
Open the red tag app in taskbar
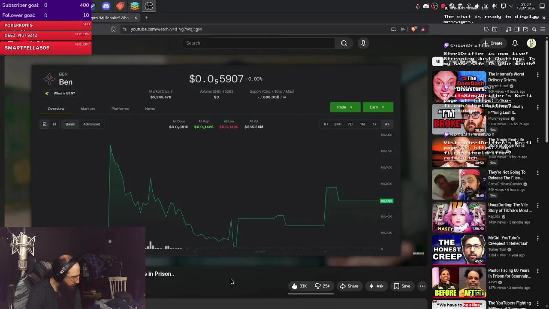120,6
